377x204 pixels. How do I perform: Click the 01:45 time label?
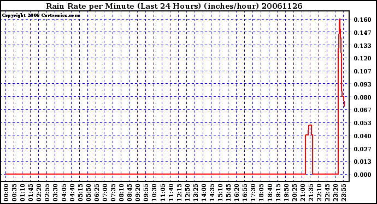[31, 193]
